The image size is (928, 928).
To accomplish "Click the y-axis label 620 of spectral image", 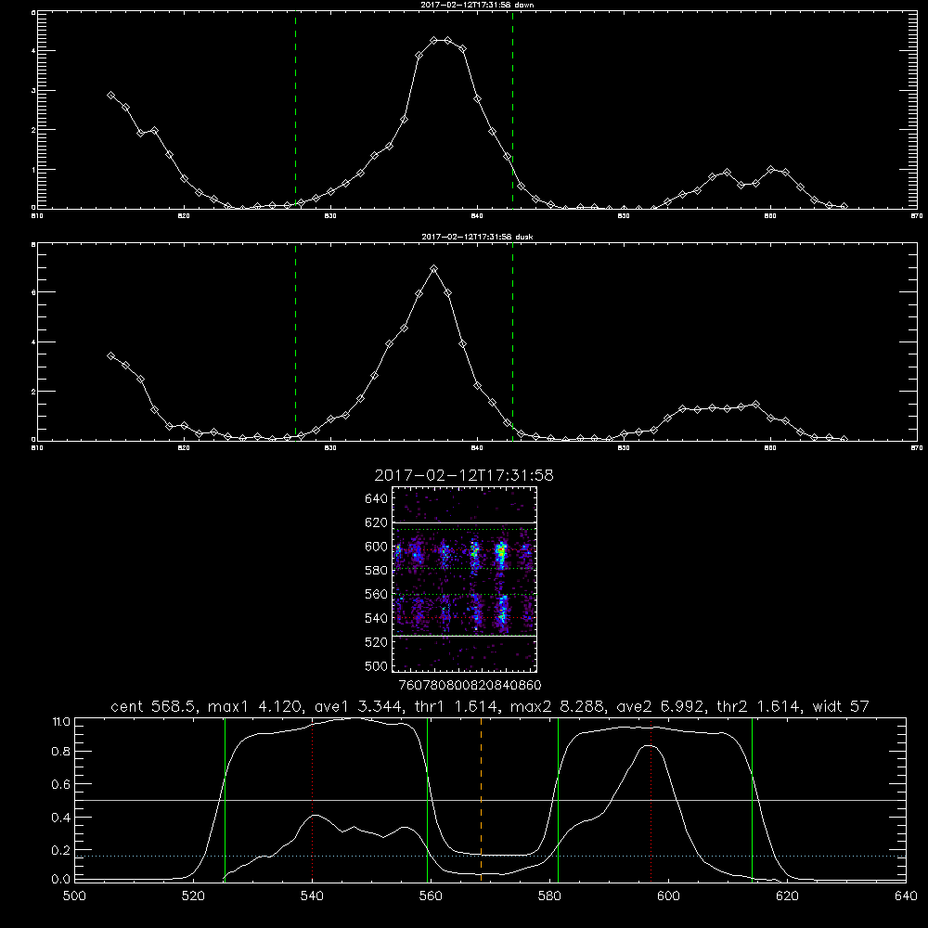I will [377, 522].
